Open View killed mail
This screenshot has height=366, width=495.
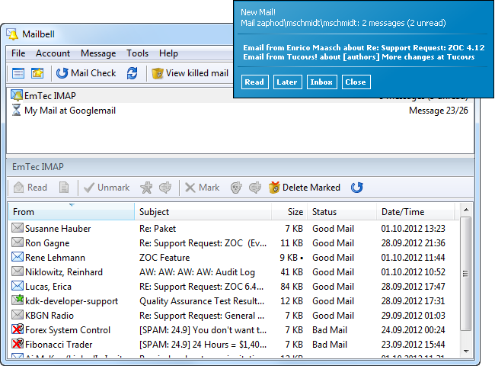point(190,73)
